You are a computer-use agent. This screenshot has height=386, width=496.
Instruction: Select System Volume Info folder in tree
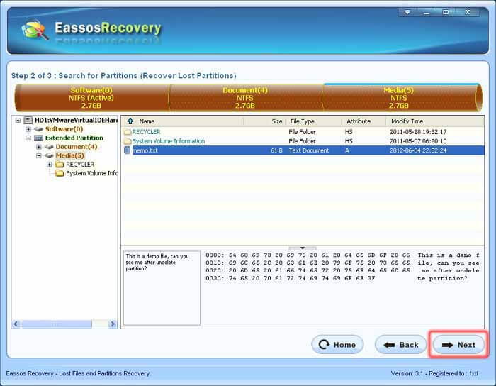pyautogui.click(x=91, y=174)
